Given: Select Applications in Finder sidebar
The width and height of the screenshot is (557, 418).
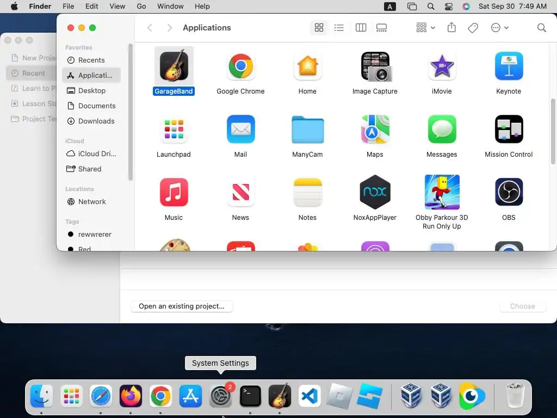Looking at the screenshot, I should click(x=91, y=75).
